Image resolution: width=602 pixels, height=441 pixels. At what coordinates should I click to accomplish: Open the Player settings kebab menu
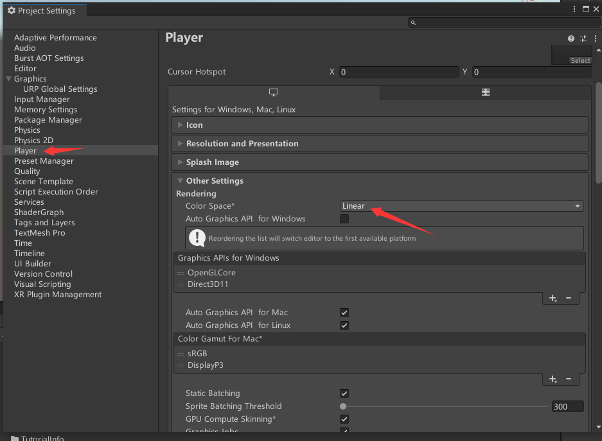coord(596,39)
